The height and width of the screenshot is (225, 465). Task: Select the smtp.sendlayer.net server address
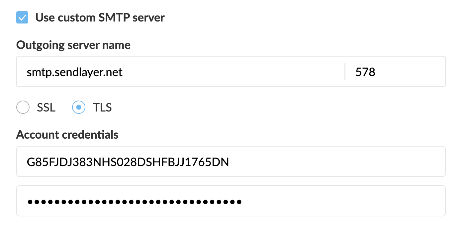click(x=74, y=71)
